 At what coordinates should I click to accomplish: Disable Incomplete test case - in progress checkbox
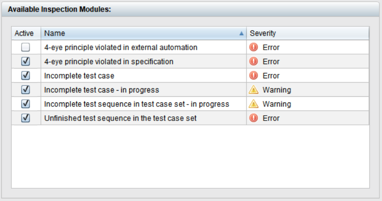(25, 89)
